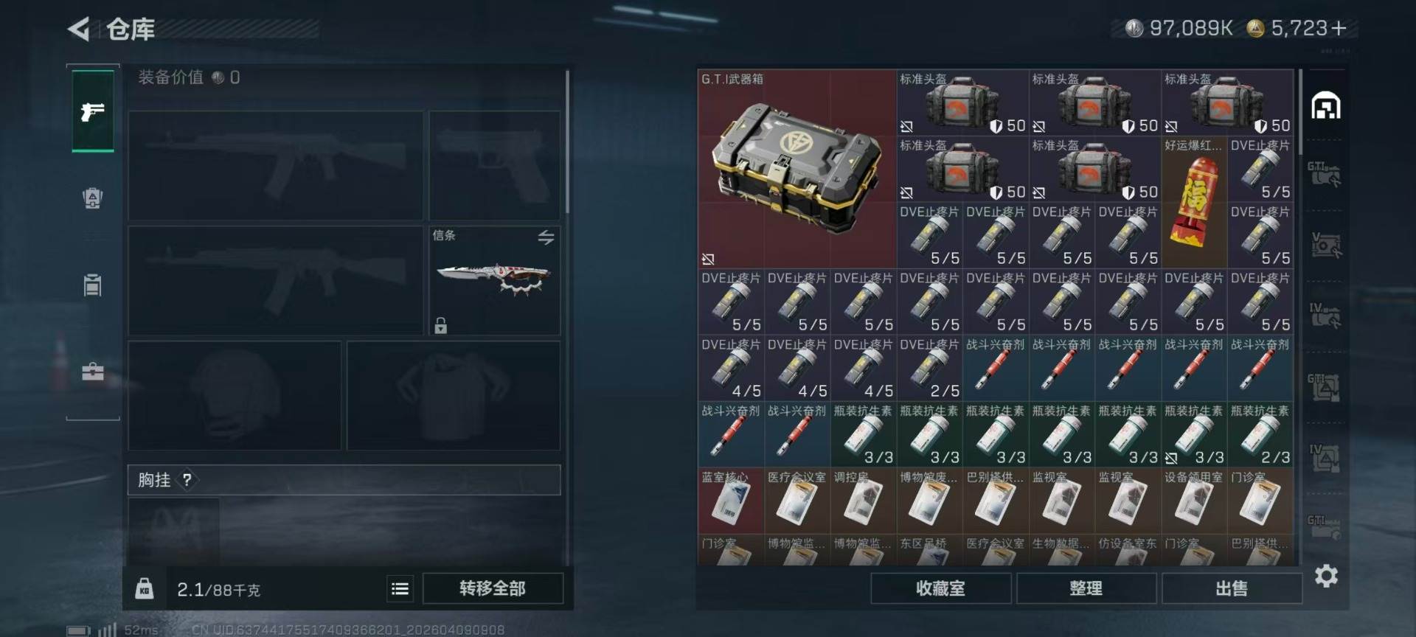The height and width of the screenshot is (637, 1416).
Task: Go back using the arrow beside 仓库
Action: tap(79, 29)
